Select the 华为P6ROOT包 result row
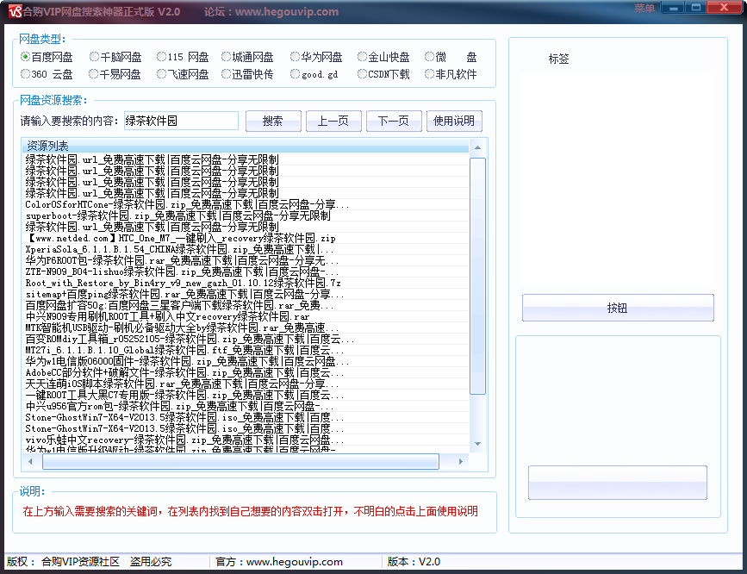This screenshot has width=747, height=574. [x=246, y=261]
